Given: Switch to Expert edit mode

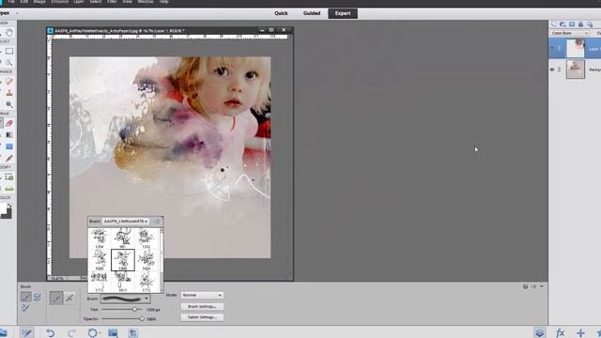Looking at the screenshot, I should pos(343,13).
